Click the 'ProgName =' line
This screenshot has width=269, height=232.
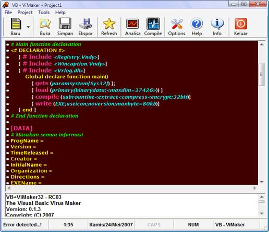(27, 141)
